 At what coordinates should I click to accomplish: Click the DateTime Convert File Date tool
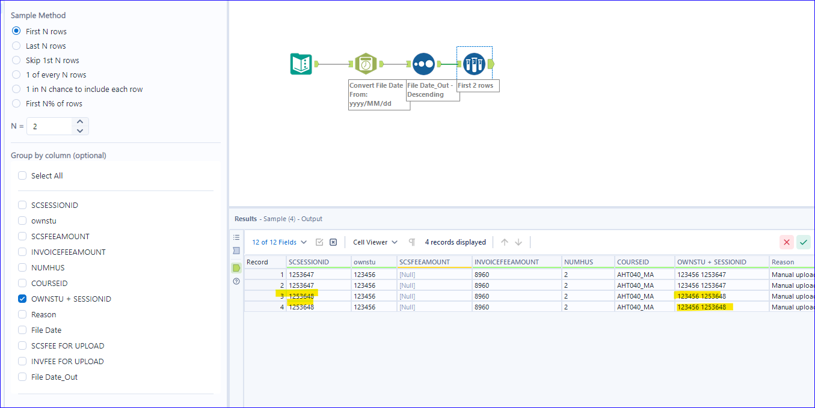click(x=365, y=64)
